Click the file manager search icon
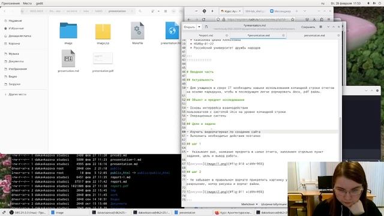The image size is (384, 216). coord(140,11)
